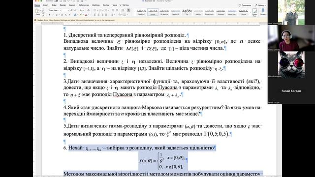The height and width of the screenshot is (177, 315).
Task: Click the Decrease Font Size icon
Action: 75,10
